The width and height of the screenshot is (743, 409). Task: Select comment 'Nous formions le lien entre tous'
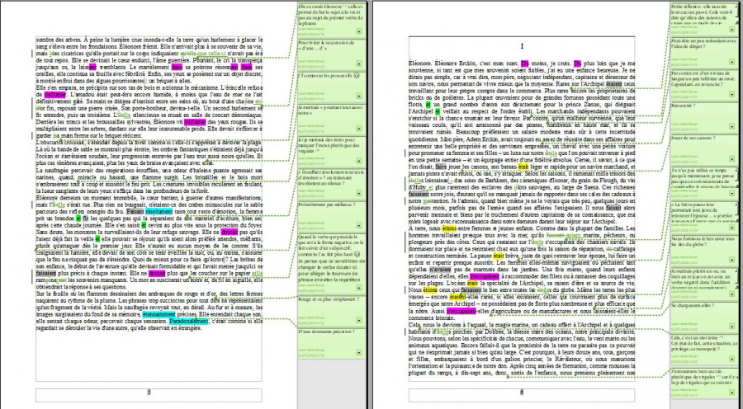click(704, 250)
